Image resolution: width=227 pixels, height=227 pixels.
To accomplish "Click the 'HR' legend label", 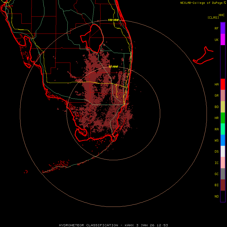I will [x=216, y=118].
